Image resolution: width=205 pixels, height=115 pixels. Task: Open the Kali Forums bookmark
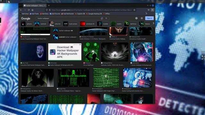pyautogui.click(x=55, y=14)
